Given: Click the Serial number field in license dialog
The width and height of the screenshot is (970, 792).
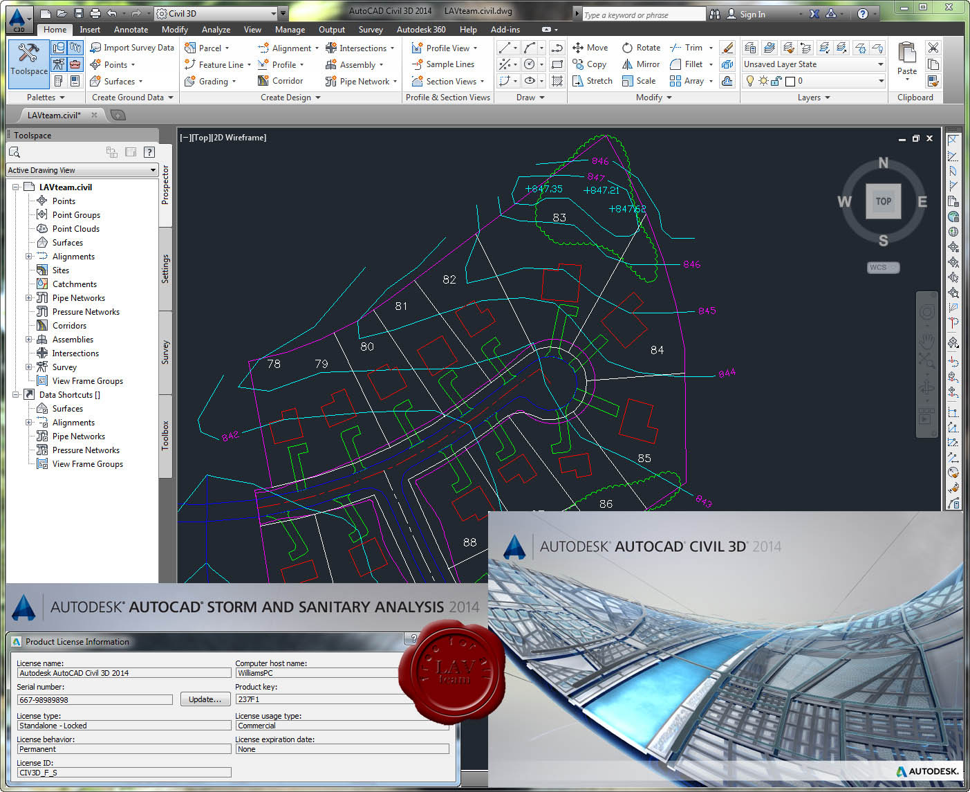Looking at the screenshot, I should click(95, 700).
